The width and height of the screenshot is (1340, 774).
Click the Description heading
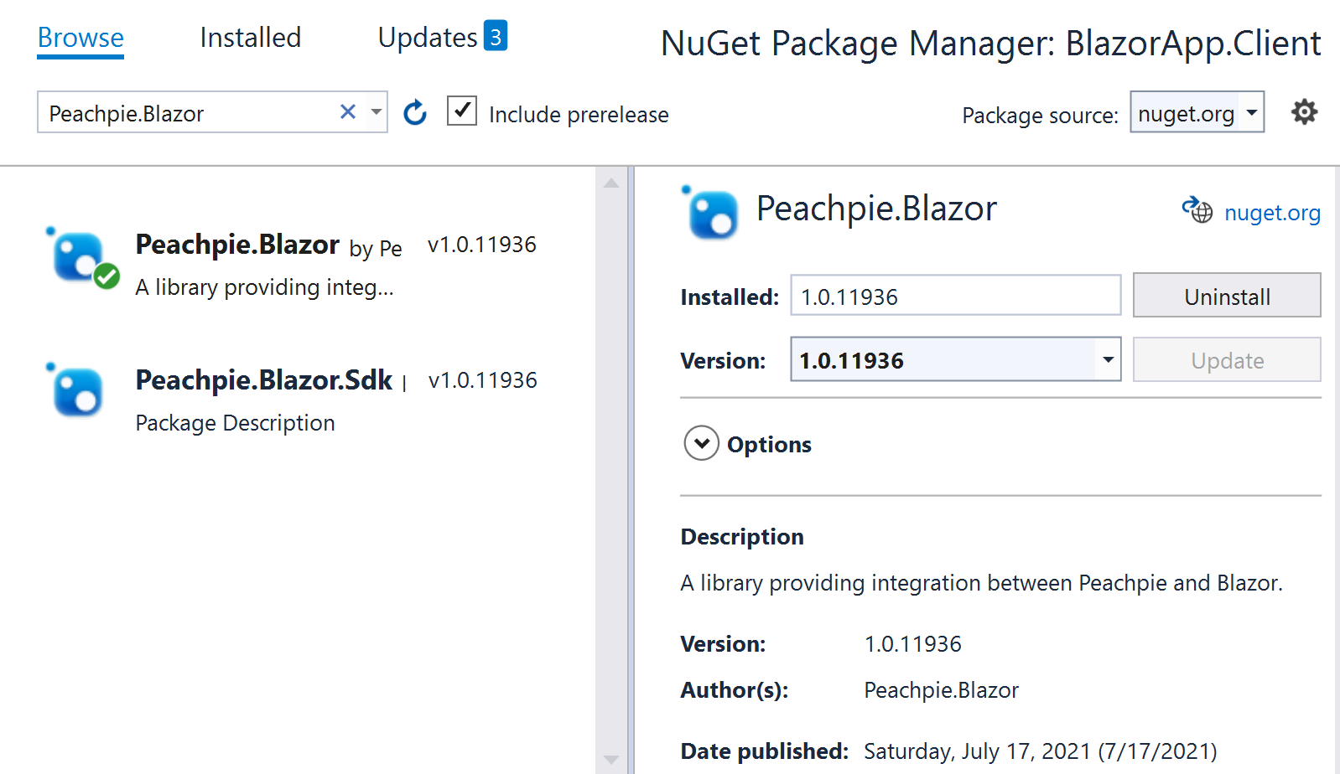coord(742,536)
